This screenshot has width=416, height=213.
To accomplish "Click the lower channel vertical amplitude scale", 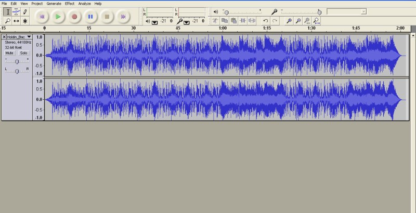I will click(x=38, y=99).
